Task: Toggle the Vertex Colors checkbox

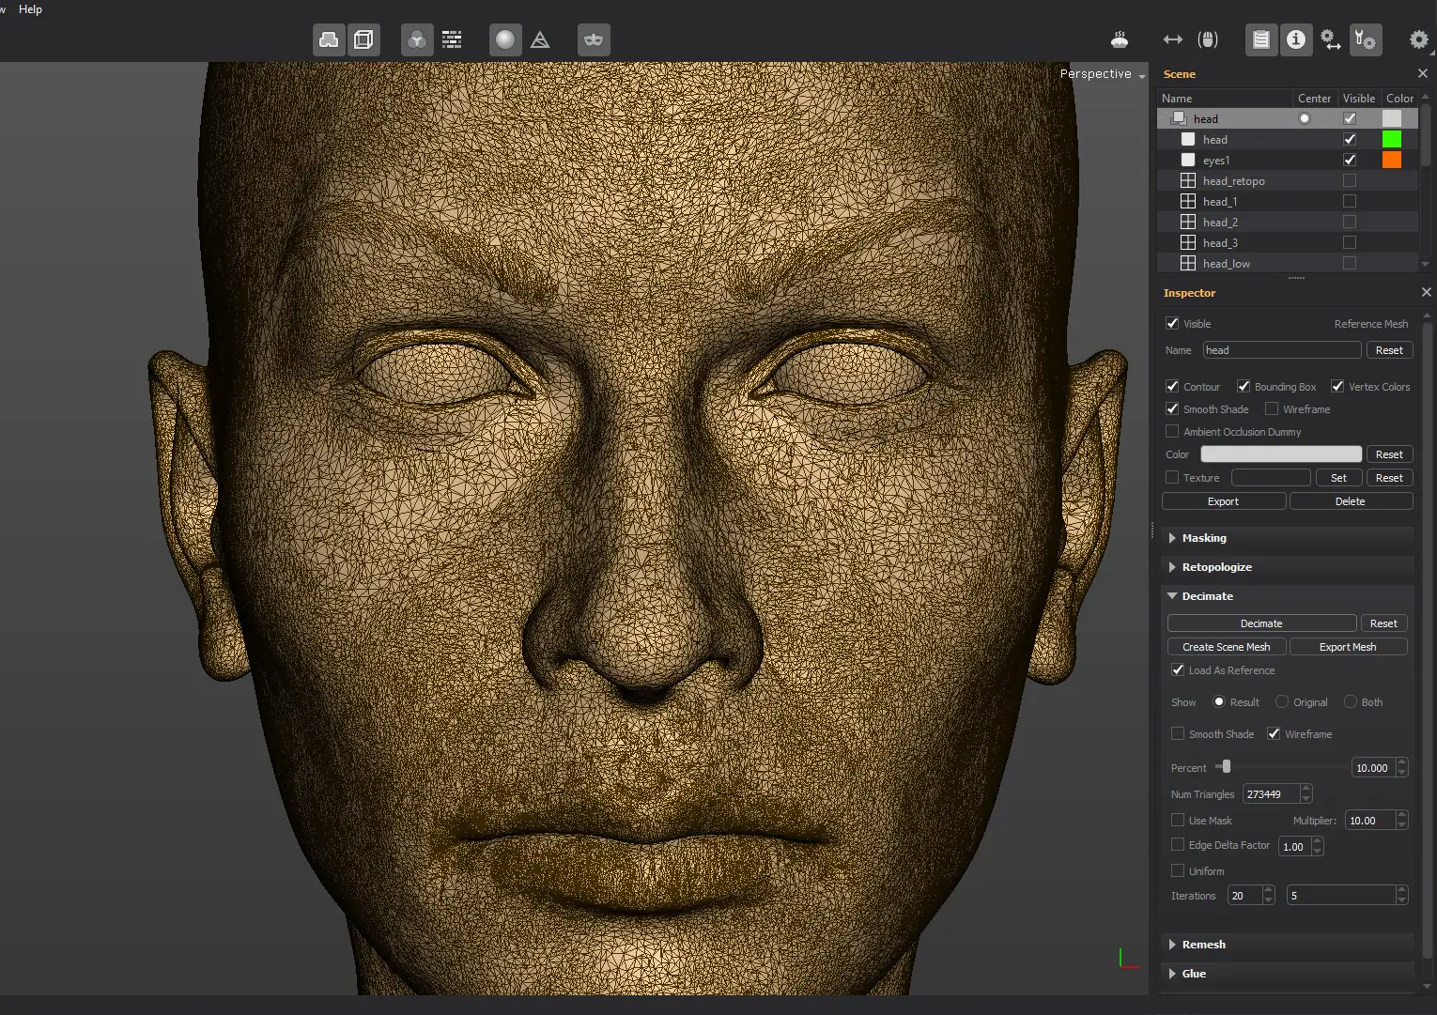Action: 1337,386
